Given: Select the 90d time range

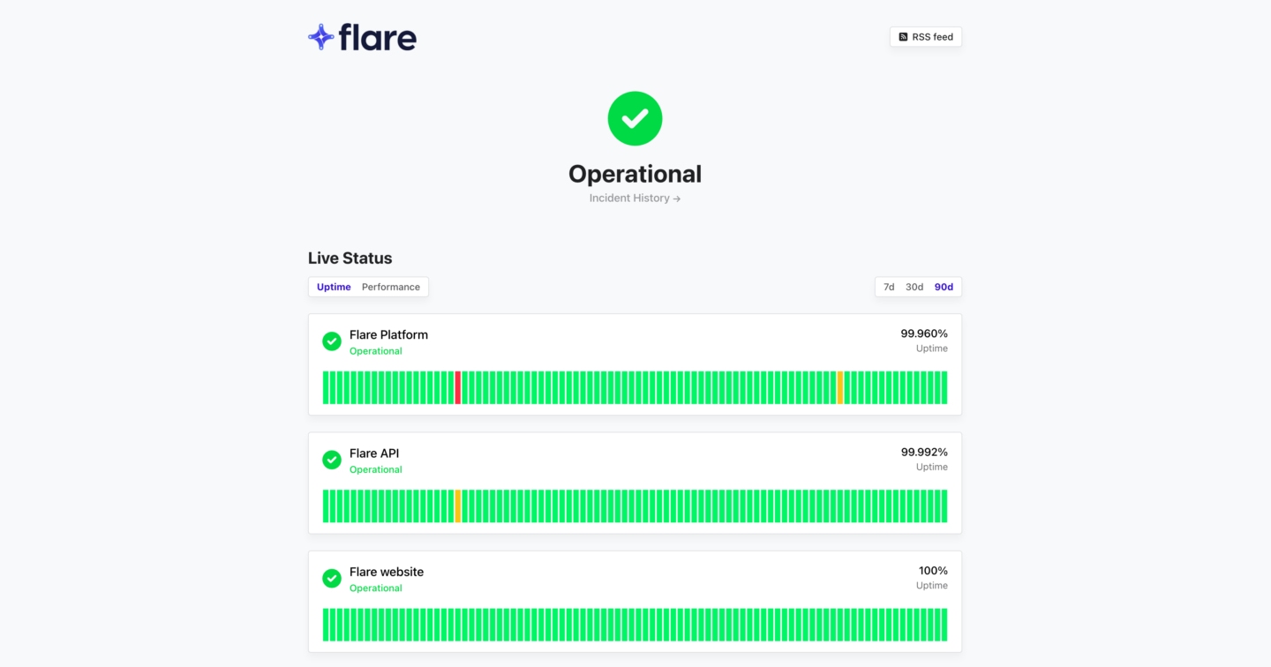Looking at the screenshot, I should [x=944, y=287].
